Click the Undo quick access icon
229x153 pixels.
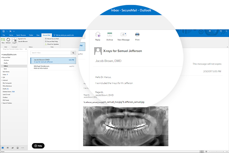click(x=7, y=31)
